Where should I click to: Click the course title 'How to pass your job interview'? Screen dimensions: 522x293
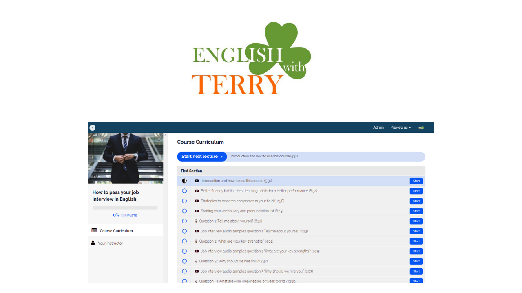(116, 196)
